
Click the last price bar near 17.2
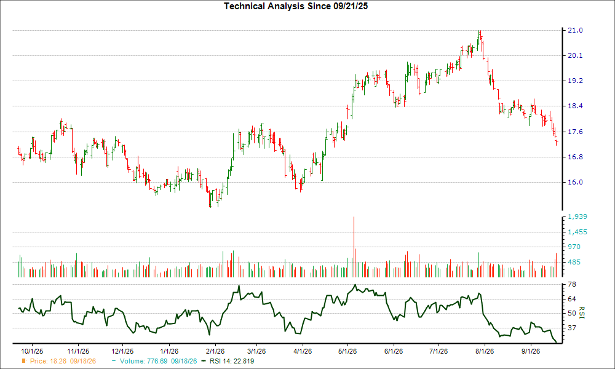coord(557,143)
